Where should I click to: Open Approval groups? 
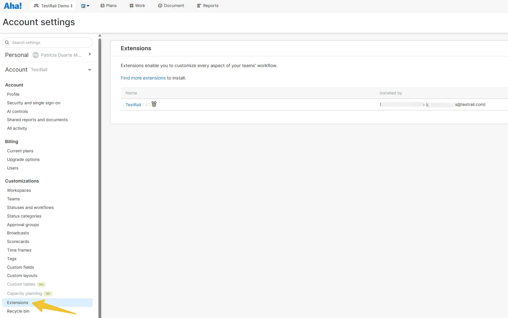[x=23, y=225]
